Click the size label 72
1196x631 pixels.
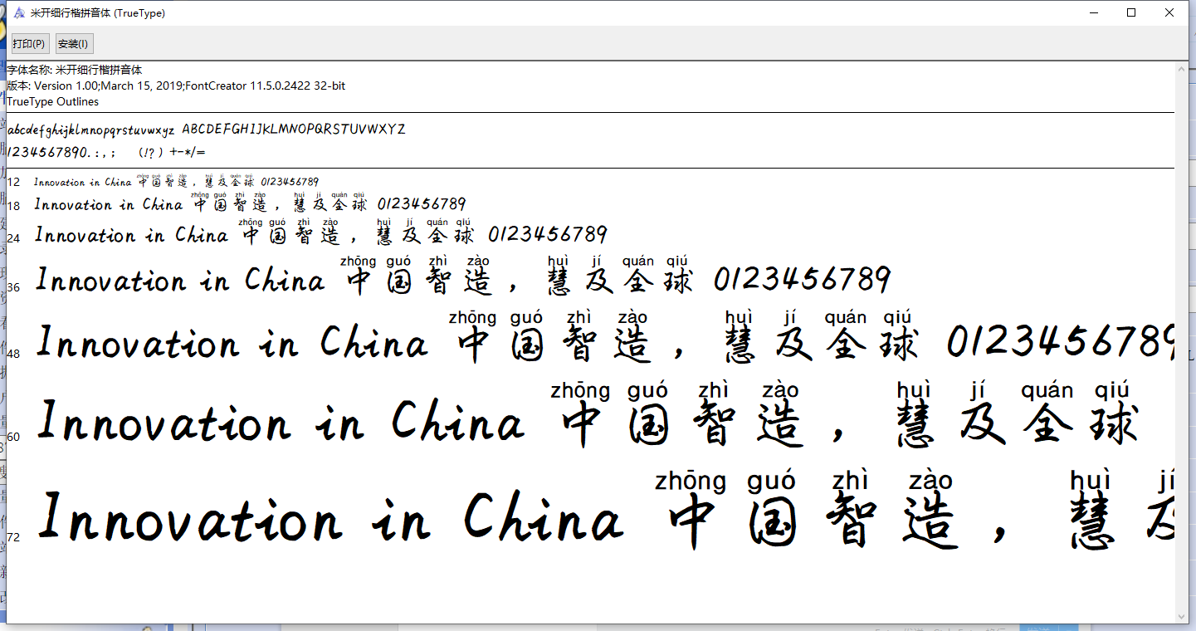click(x=13, y=537)
